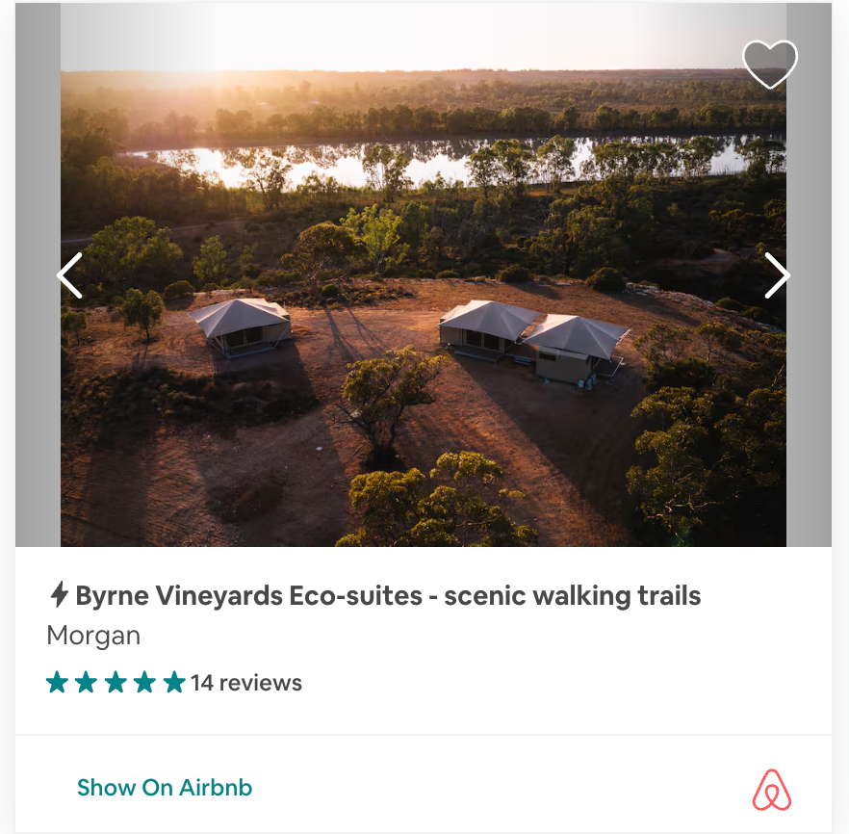Open the Show On Airbnb link
849x834 pixels.
point(165,788)
